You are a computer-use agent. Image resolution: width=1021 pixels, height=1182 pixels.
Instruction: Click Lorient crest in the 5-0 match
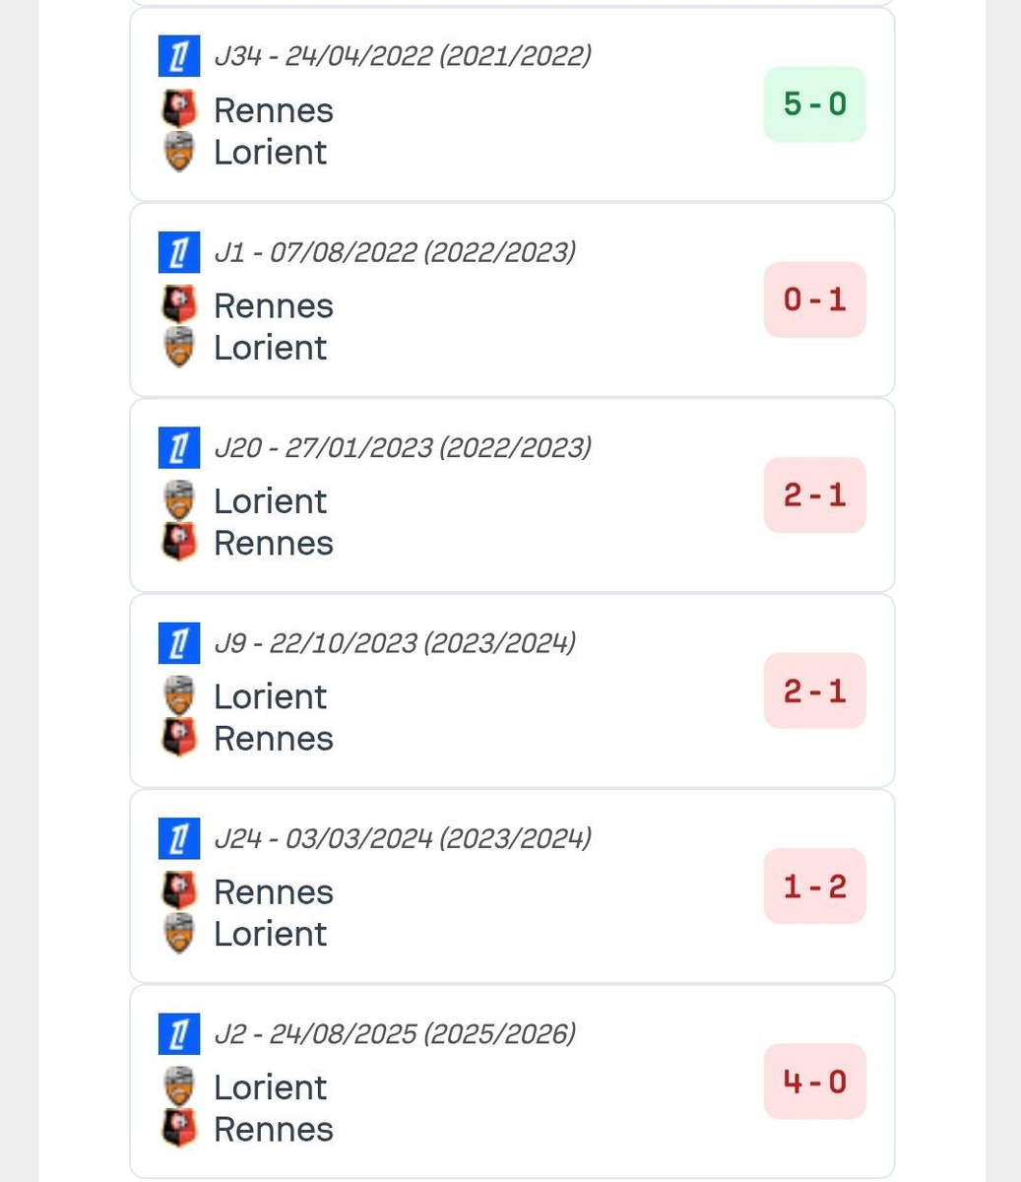(x=179, y=153)
